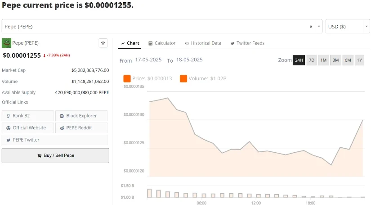371x205 pixels.
Task: Click the Rank 32 button
Action: 27,116
